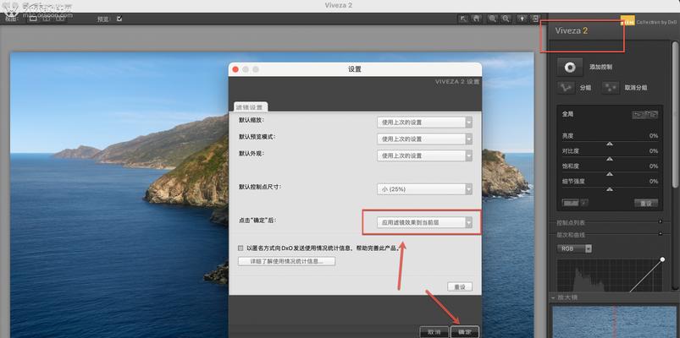
Task: Click the 对比度 contrast slider handle
Action: click(610, 159)
